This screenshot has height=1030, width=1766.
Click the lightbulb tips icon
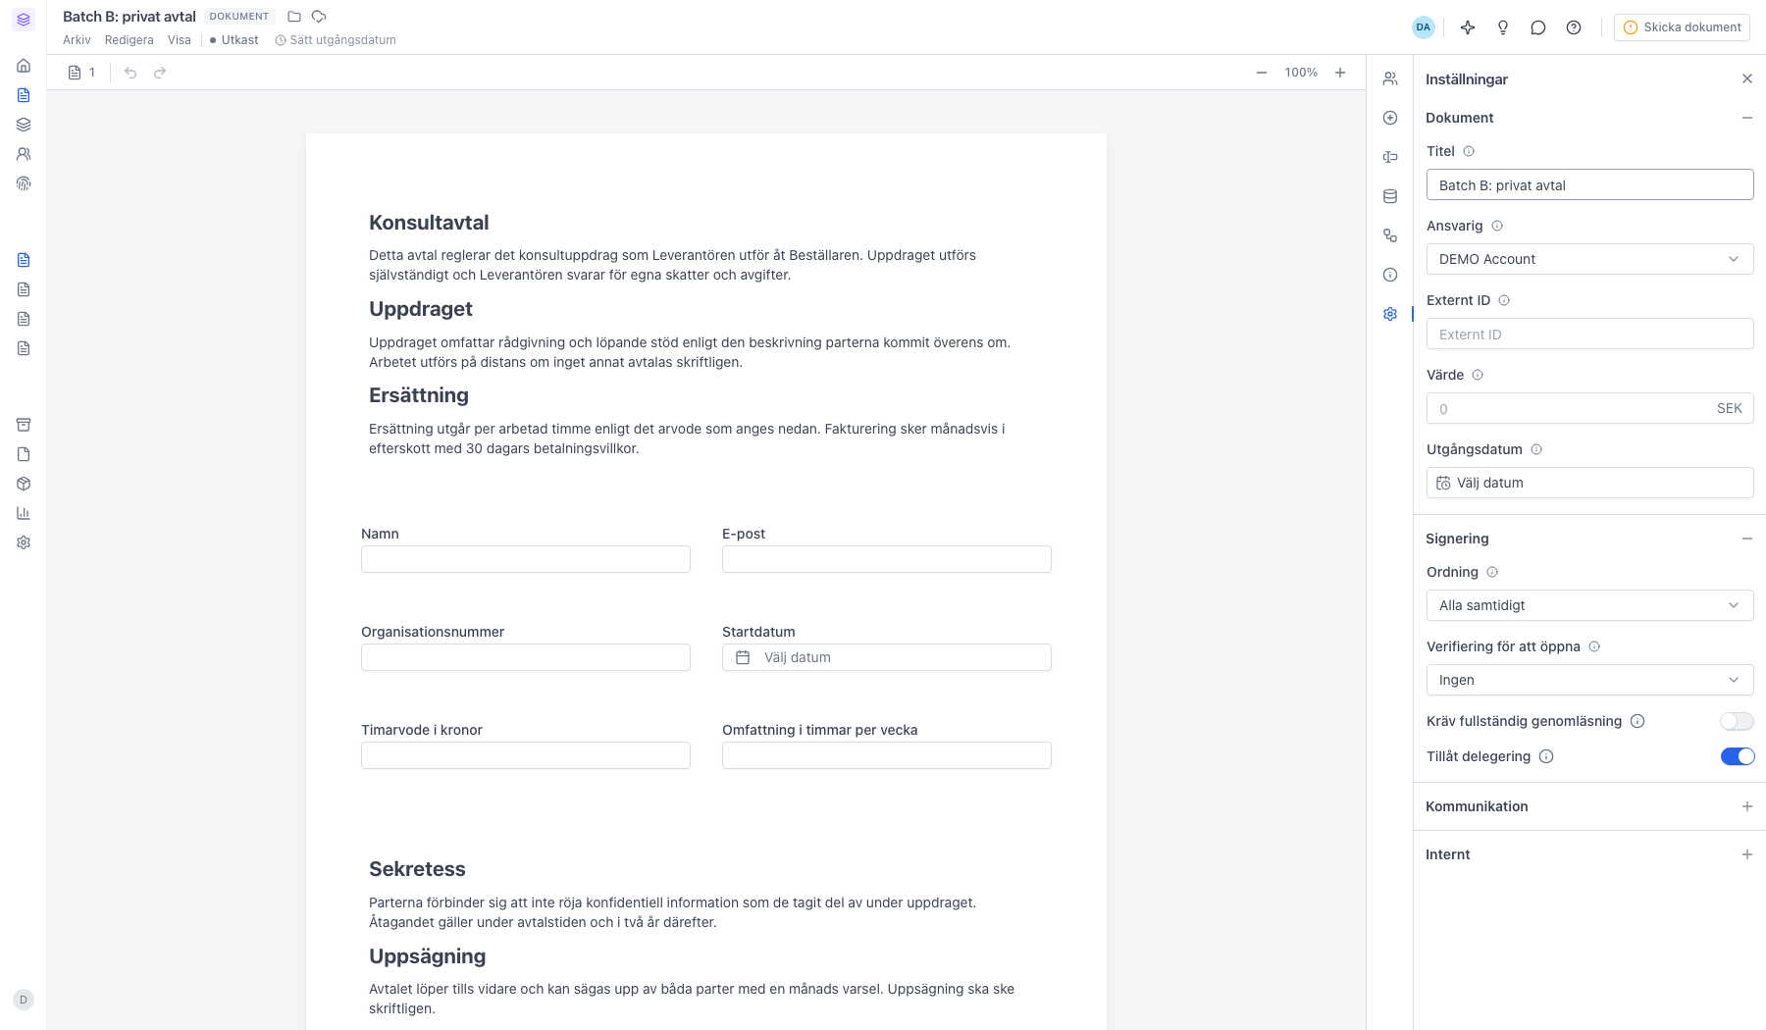1503,27
